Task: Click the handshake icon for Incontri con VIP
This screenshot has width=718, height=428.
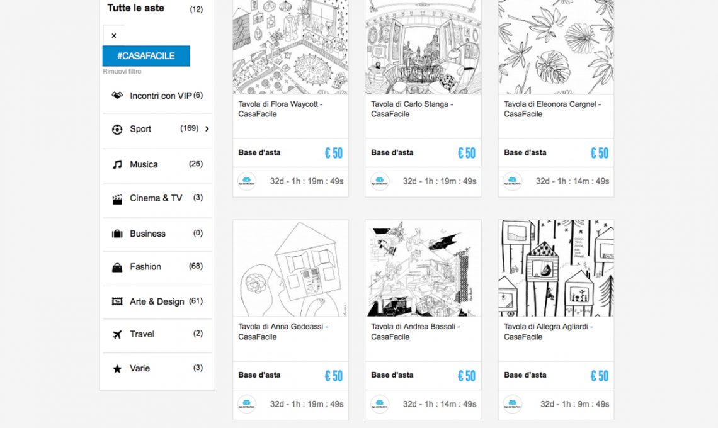Action: tap(117, 96)
